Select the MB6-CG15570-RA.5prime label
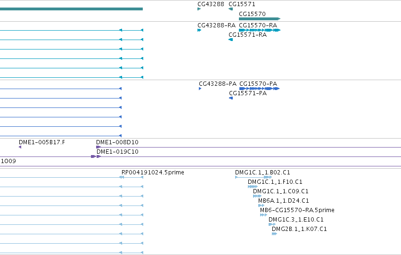 pos(297,210)
